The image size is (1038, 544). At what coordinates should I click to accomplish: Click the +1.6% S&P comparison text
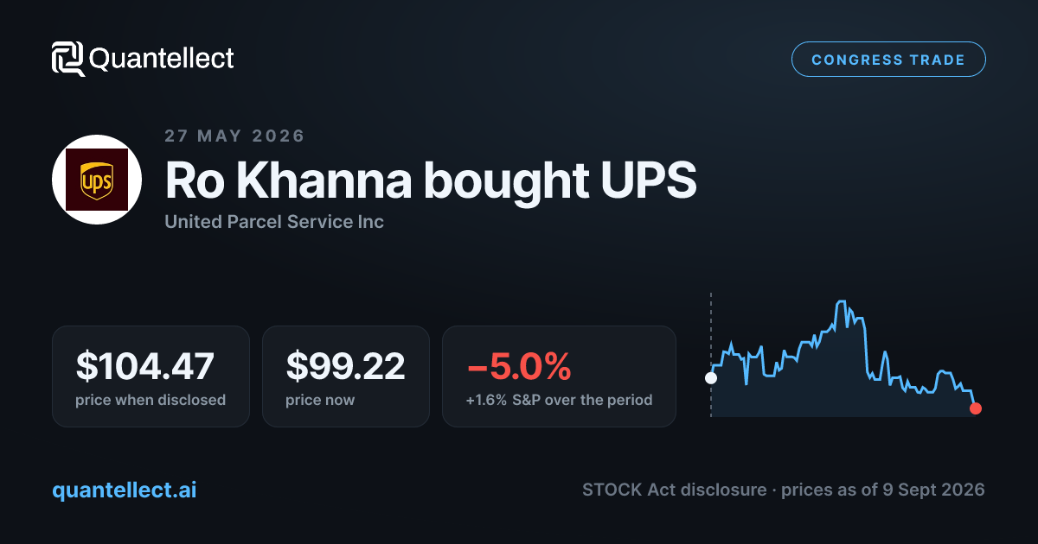(x=559, y=400)
